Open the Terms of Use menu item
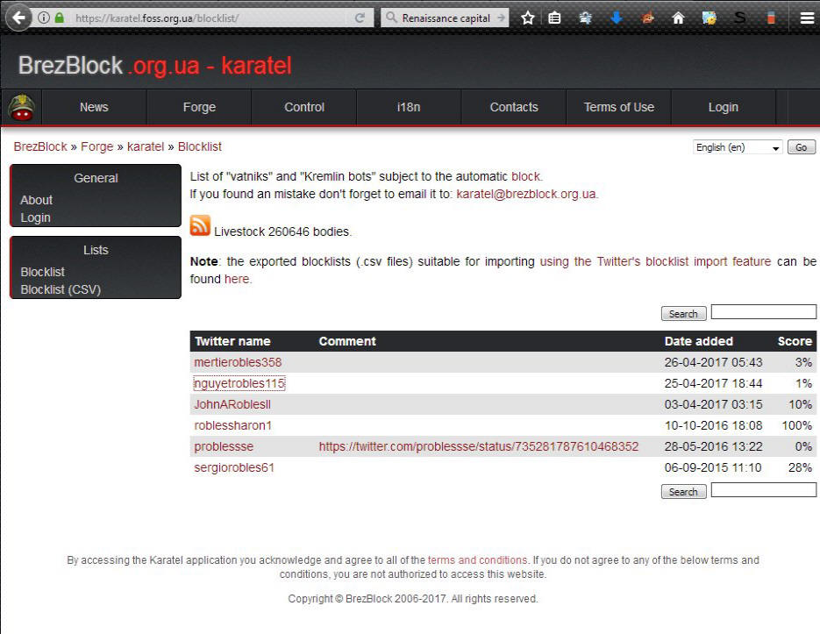The image size is (820, 634). pyautogui.click(x=618, y=107)
